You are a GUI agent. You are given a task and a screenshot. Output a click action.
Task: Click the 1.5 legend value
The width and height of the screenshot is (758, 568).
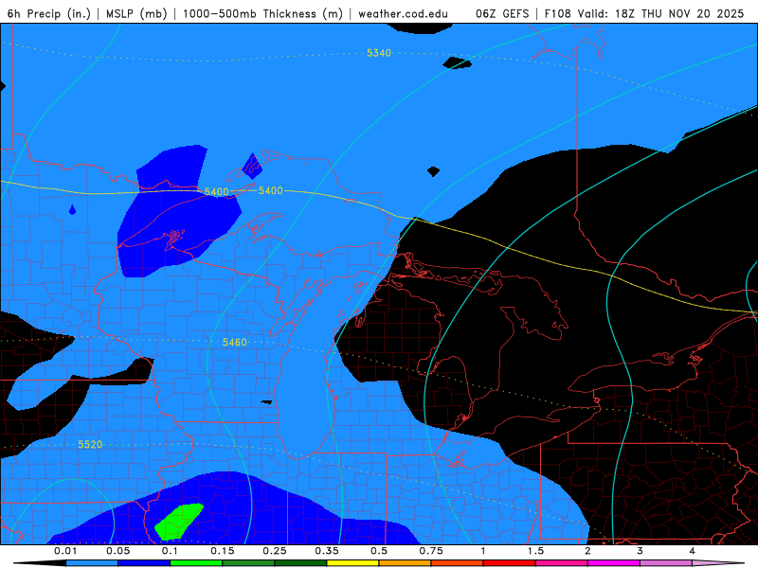(x=535, y=551)
